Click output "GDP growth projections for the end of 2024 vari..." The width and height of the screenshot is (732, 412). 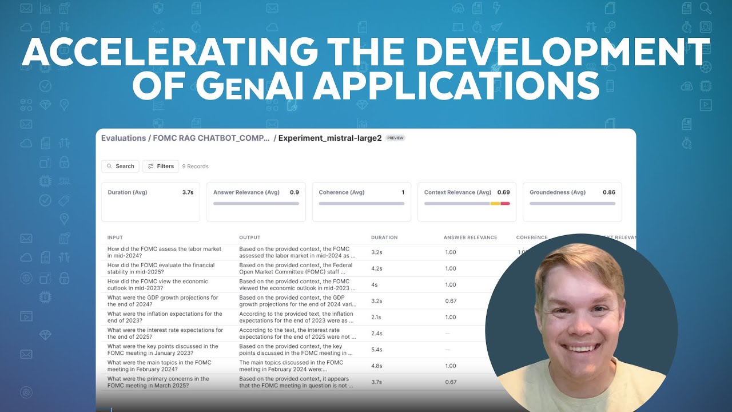297,301
